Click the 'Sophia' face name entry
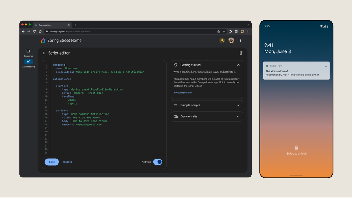 click(73, 104)
